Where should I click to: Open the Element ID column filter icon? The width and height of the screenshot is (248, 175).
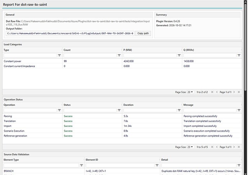coord(157,165)
